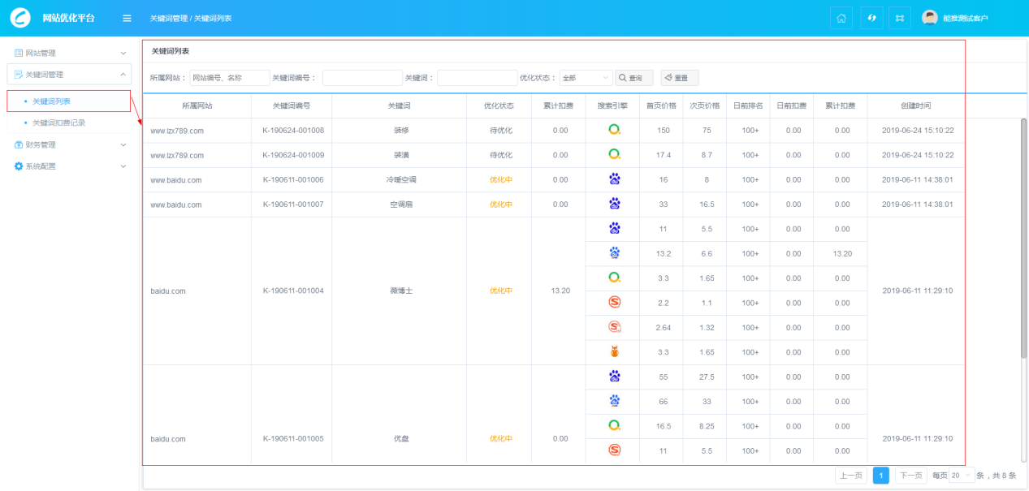Click the 待优化 status in the 装修 row
The height and width of the screenshot is (491, 1029).
pos(501,130)
